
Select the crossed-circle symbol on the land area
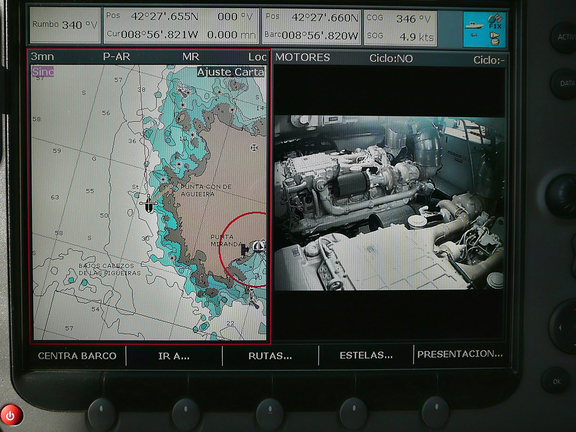(254, 148)
